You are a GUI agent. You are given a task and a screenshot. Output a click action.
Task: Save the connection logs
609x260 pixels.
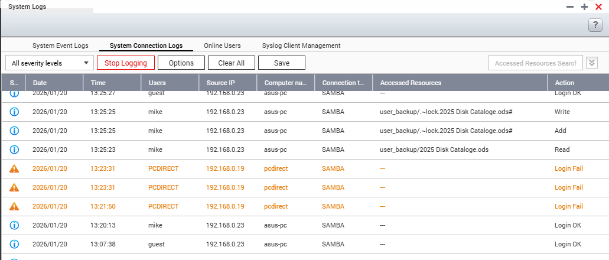click(281, 63)
